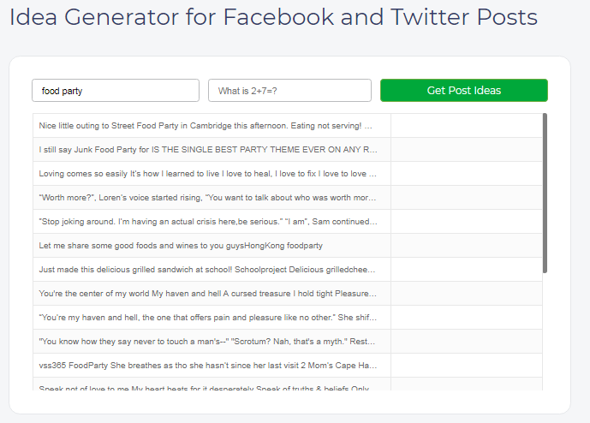
Task: Select 'You're the center of my world' post
Action: (212, 294)
